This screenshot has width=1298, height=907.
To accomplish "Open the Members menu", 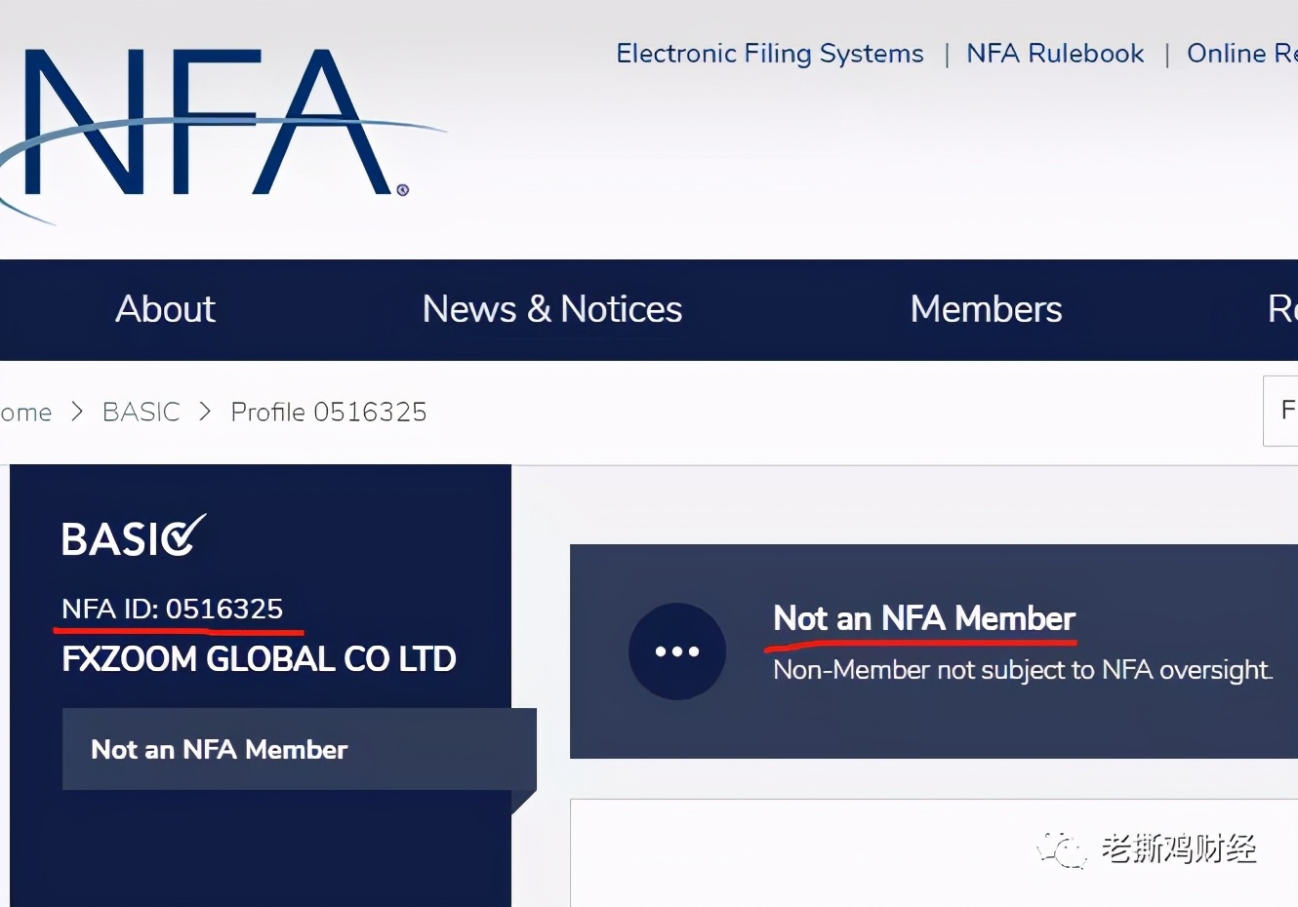I will [x=986, y=309].
